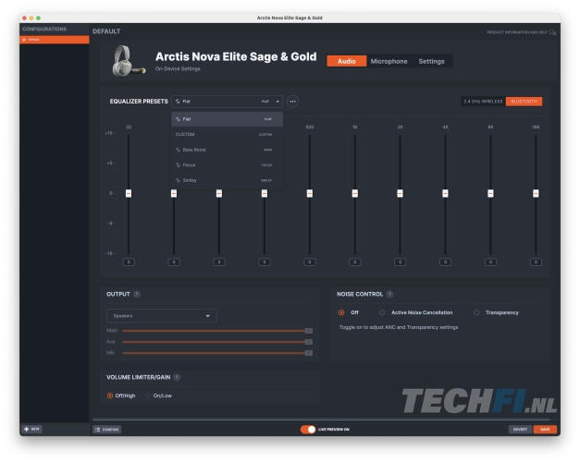Viewport: 580px width, 462px height.
Task: Select Noise Control Off radio button
Action: tap(341, 312)
